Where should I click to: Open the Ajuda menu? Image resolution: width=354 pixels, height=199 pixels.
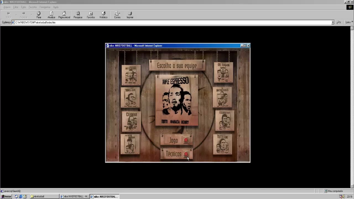[x=56, y=7]
